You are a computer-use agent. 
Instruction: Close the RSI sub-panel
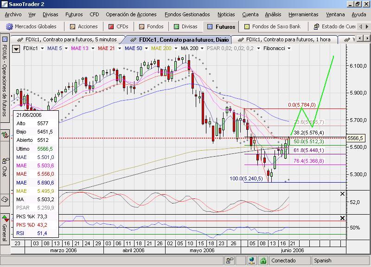pyautogui.click(x=342, y=218)
